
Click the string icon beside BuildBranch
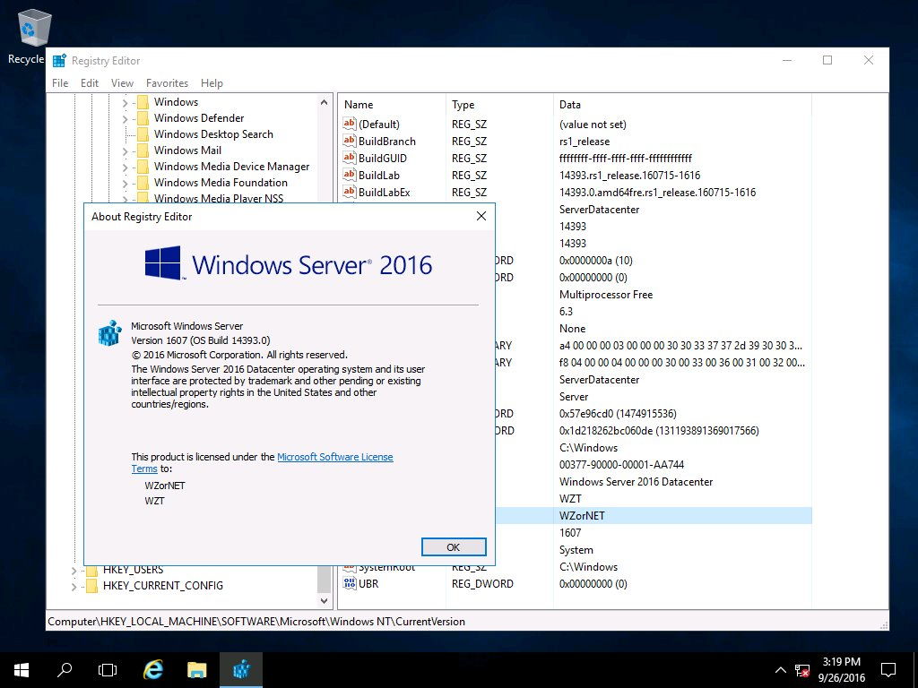coord(350,141)
